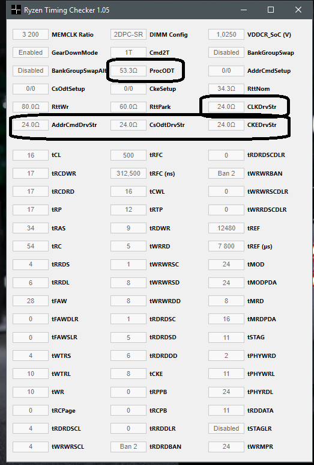Click the BankGroupSwapAlt value field
Viewport: 314px width, 465px height.
(31, 70)
